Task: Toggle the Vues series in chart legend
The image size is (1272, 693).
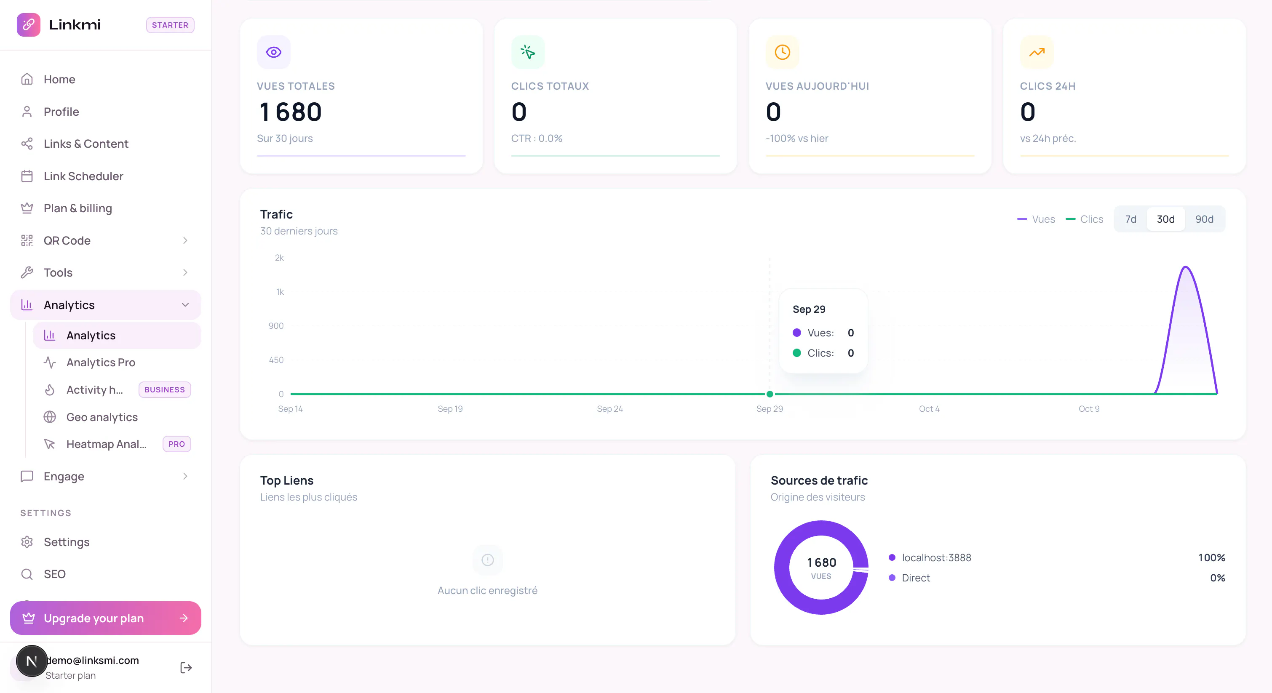Action: coord(1036,219)
